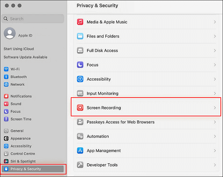Screen dimensions: 223x177
Task: Select Screen Time label in the sidebar
Action: pyautogui.click(x=21, y=119)
